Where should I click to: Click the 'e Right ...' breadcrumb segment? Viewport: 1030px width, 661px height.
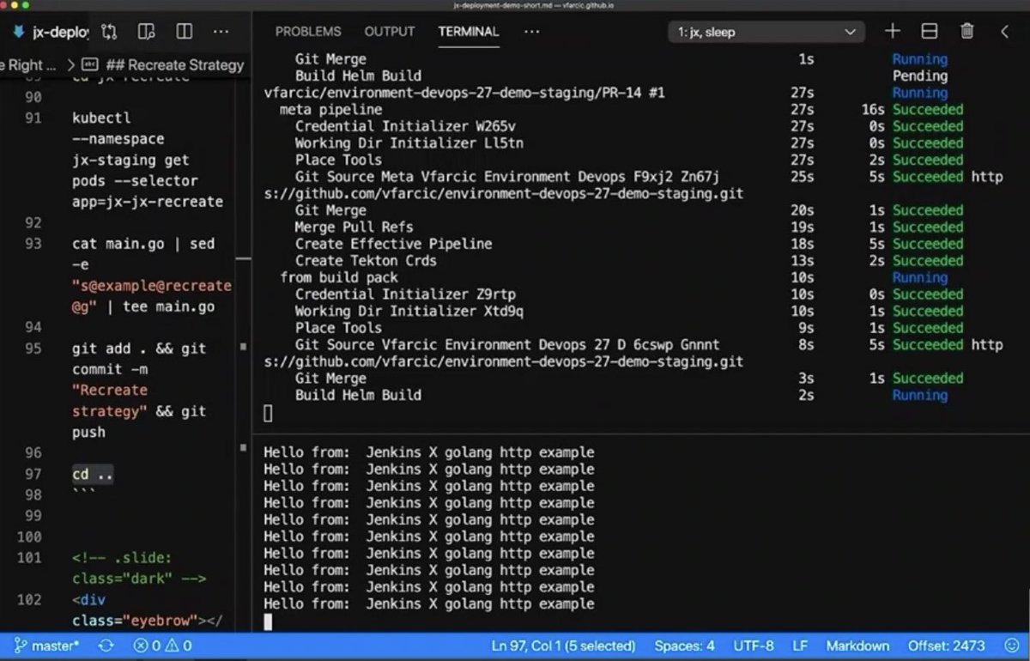coord(28,64)
